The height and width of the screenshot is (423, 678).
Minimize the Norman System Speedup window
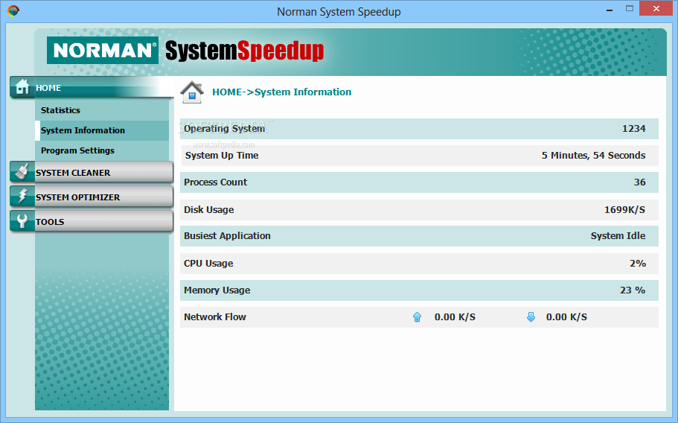610,10
